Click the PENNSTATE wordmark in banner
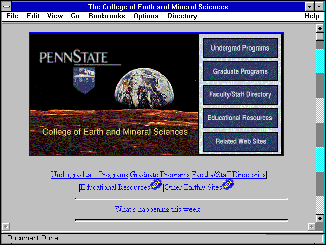This screenshot has width=326, height=245. click(x=74, y=57)
